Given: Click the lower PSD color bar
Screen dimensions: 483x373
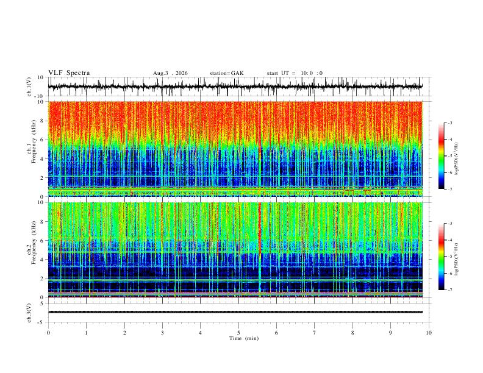Looking at the screenshot, I should coord(441,257).
